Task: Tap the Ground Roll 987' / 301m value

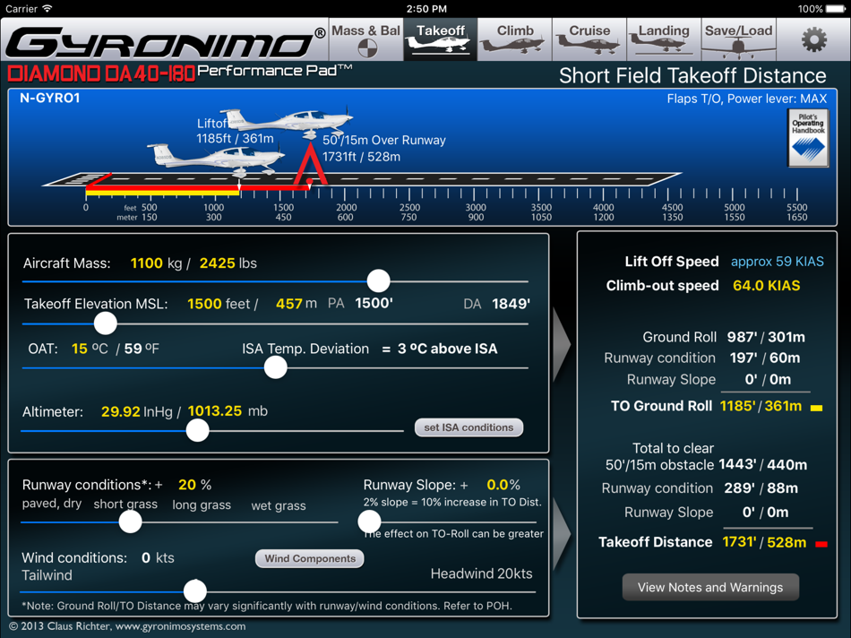Action: coord(766,337)
